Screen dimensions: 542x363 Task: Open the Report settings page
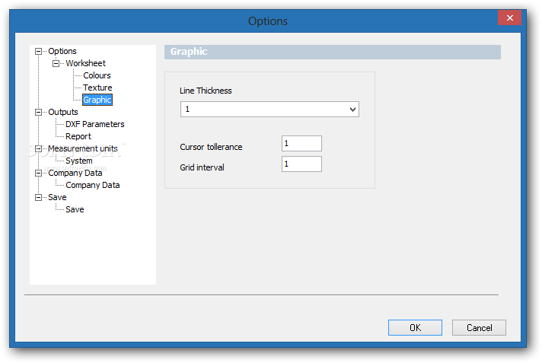point(78,136)
